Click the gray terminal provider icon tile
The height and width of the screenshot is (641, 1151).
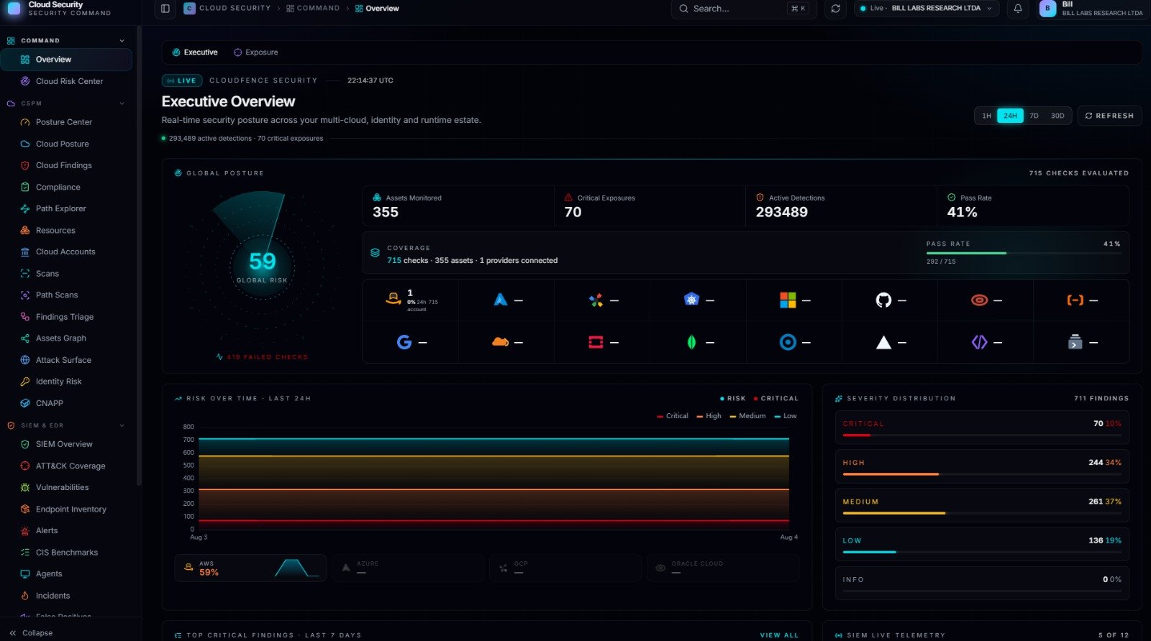click(1075, 342)
